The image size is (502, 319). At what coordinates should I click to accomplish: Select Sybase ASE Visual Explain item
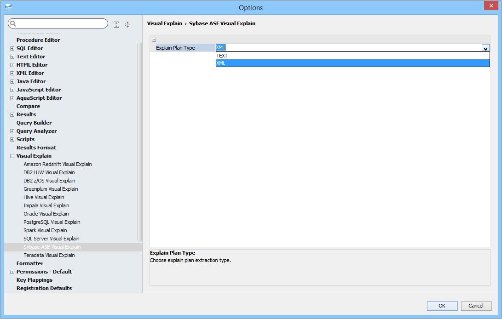click(52, 247)
